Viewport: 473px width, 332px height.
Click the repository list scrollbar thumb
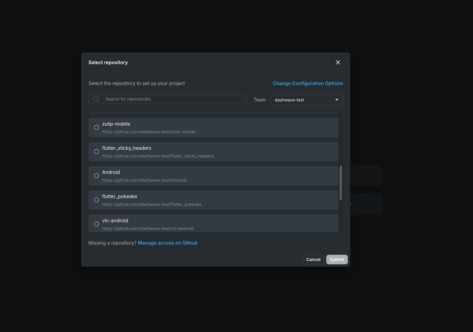[341, 183]
